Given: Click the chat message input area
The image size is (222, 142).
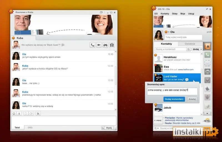Looking at the screenshot, I should click(64, 121).
